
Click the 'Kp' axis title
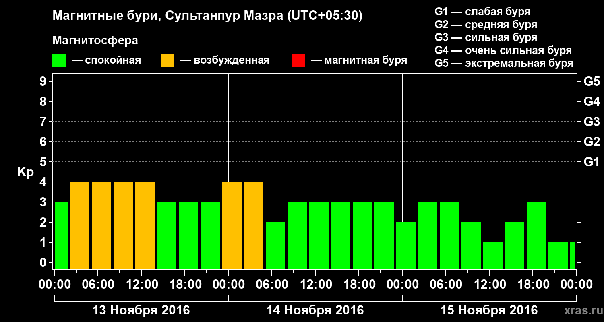click(x=25, y=172)
